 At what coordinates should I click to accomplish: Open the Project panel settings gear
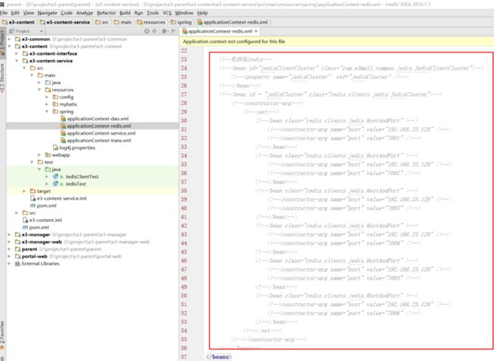point(164,31)
